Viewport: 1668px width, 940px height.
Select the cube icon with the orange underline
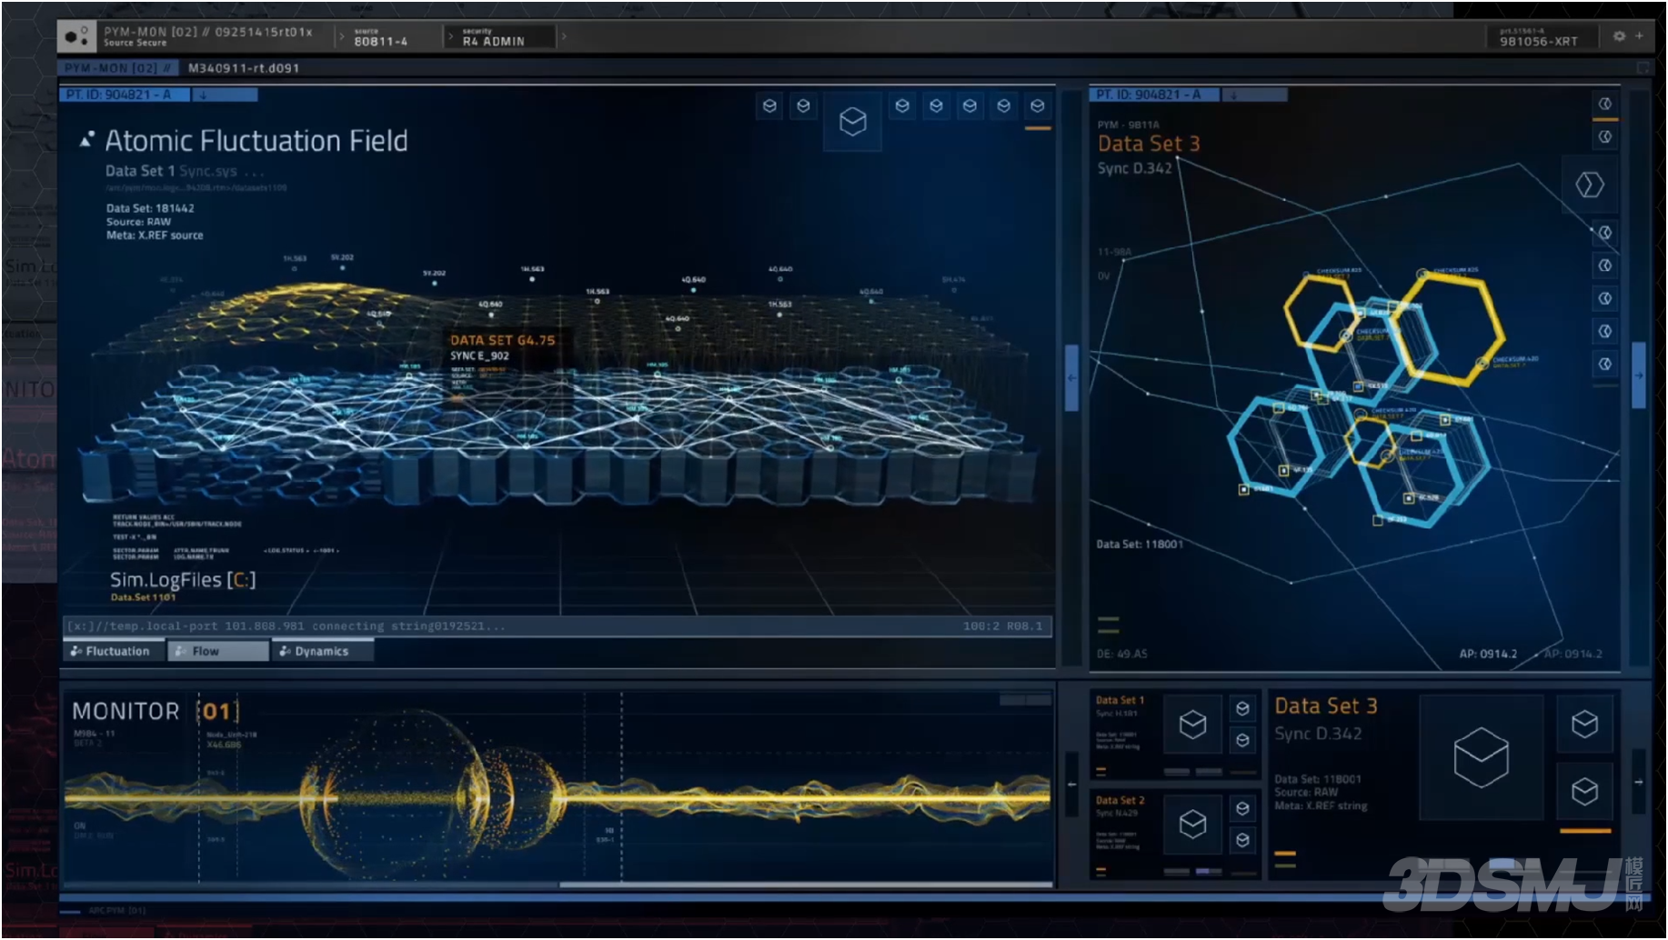(x=1037, y=106)
